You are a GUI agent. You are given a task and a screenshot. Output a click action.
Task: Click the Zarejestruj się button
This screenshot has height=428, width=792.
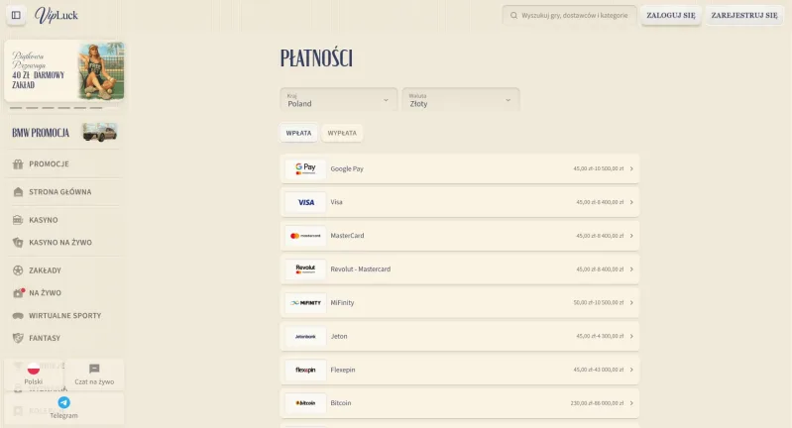744,16
